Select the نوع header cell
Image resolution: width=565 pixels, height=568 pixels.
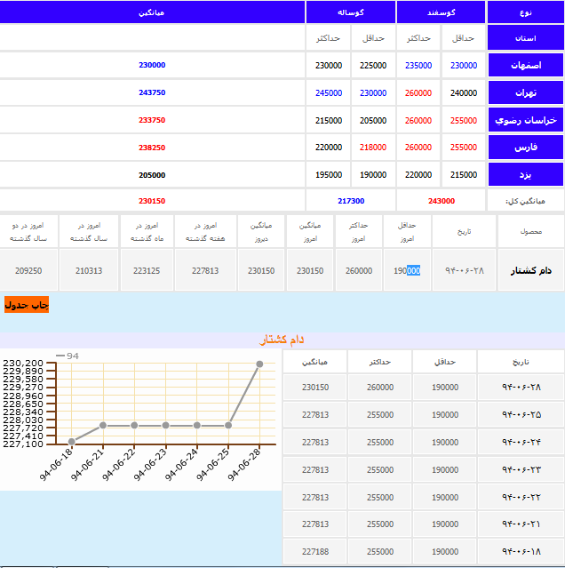tap(526, 12)
